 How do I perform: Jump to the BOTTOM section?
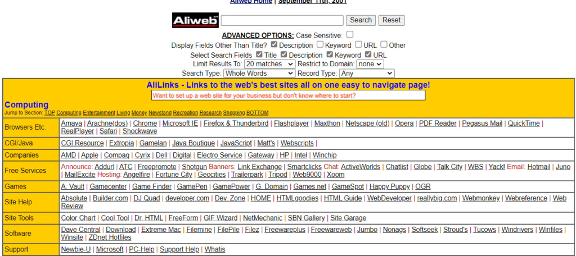pos(257,113)
